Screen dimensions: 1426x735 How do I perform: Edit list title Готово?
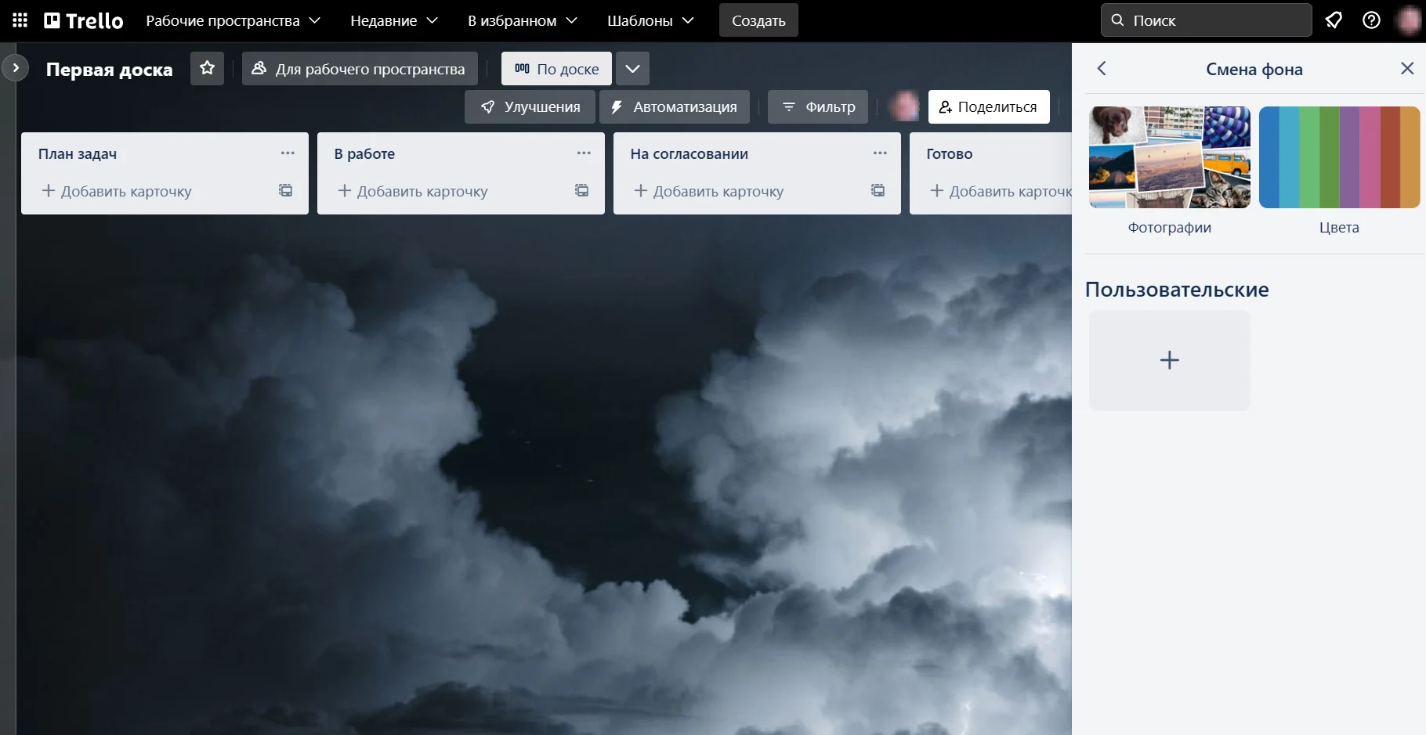(950, 154)
